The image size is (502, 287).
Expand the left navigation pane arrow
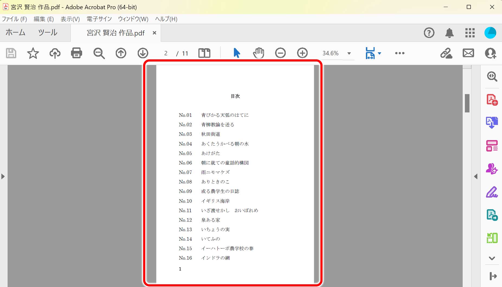click(x=3, y=176)
